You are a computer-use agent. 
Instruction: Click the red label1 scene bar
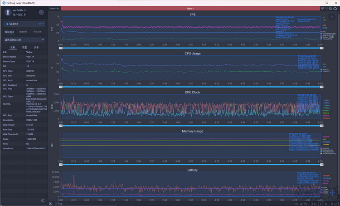coord(190,9)
